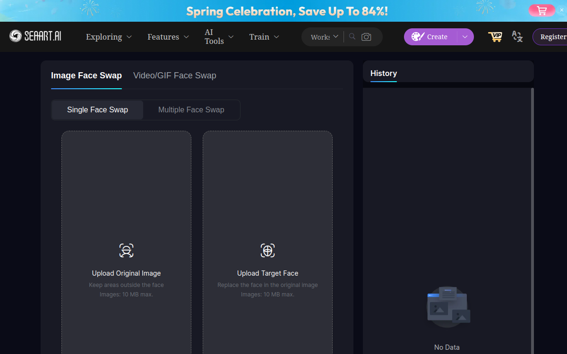The height and width of the screenshot is (354, 567).
Task: Open the shopping cart promo icon
Action: point(542,10)
